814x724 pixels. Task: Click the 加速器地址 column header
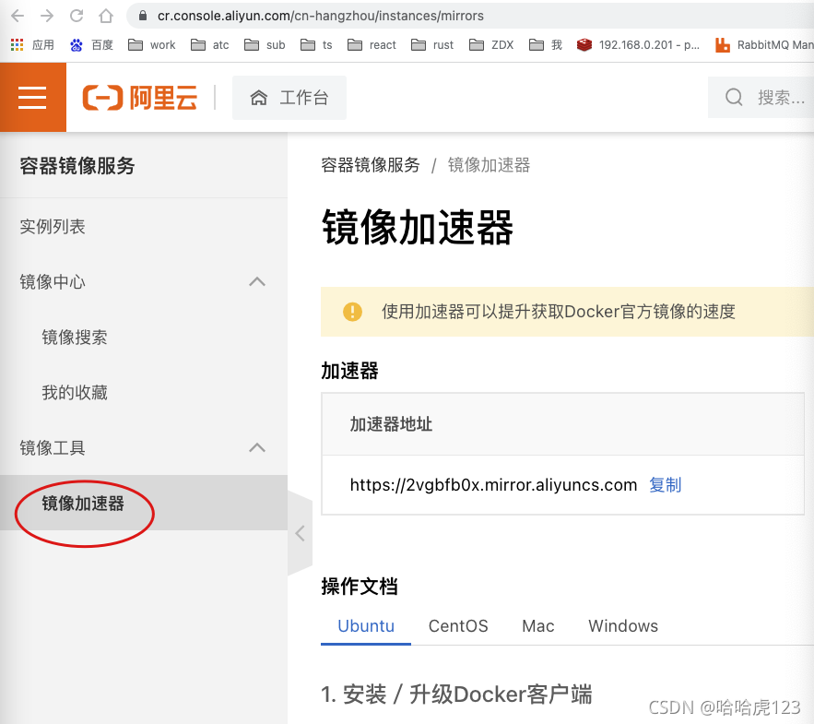click(x=391, y=424)
